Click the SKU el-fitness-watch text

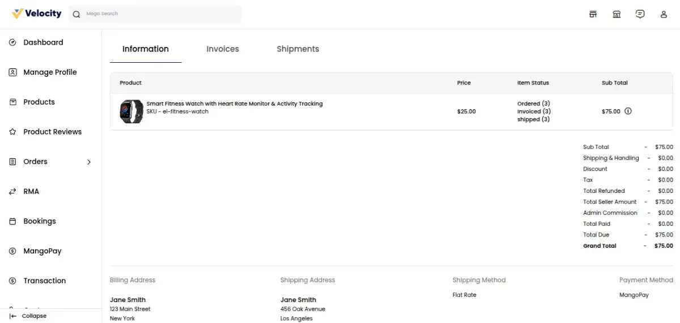click(x=177, y=112)
